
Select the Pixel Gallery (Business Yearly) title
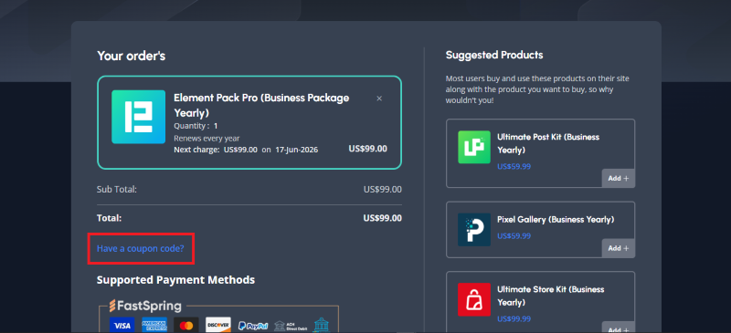[x=556, y=219]
